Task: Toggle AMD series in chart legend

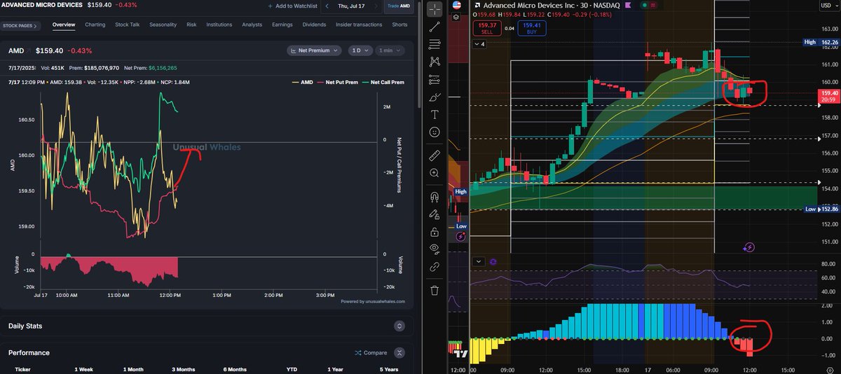Action: 303,83
